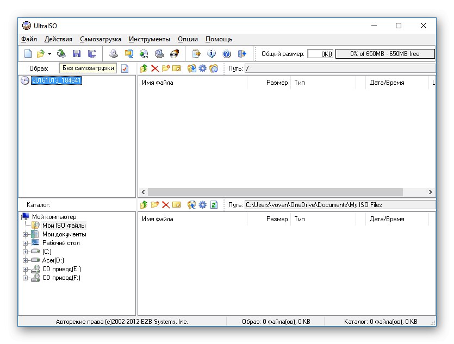Select Мой компьютер in catalog tree
454x344 pixels.
(x=54, y=217)
